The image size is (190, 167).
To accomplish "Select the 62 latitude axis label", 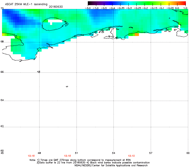I will [2, 126].
